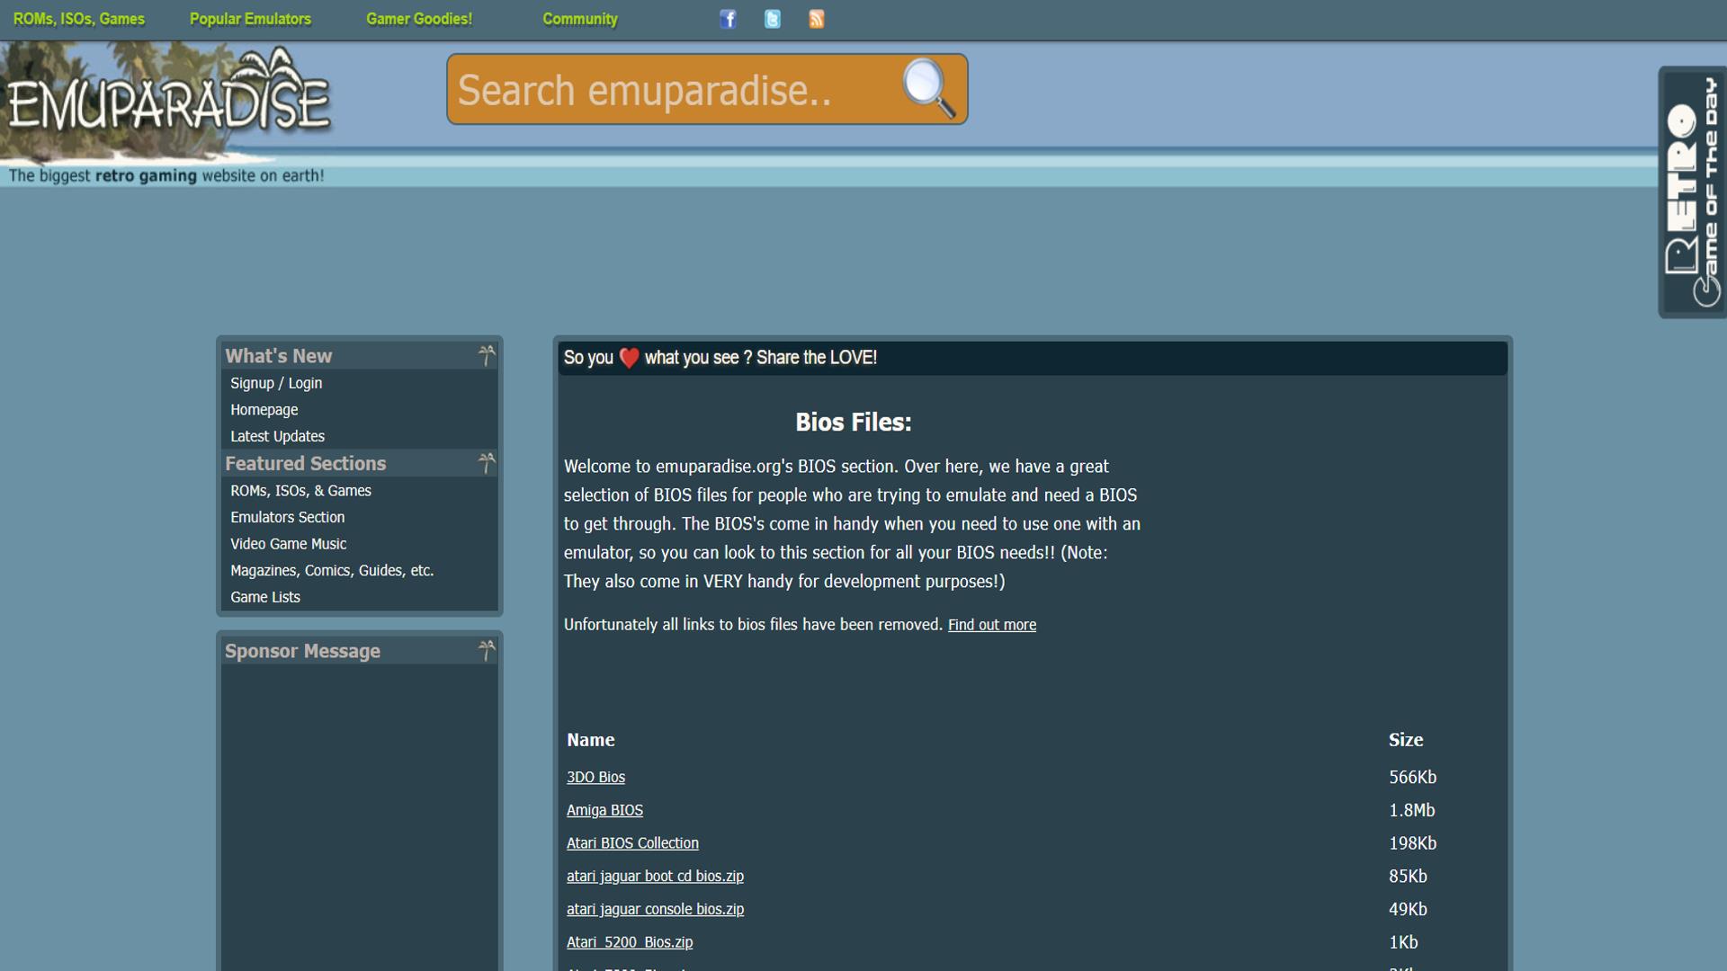Screen dimensions: 1727x971
Task: Collapse Sponsor Message via palm tree icon
Action: (x=487, y=650)
